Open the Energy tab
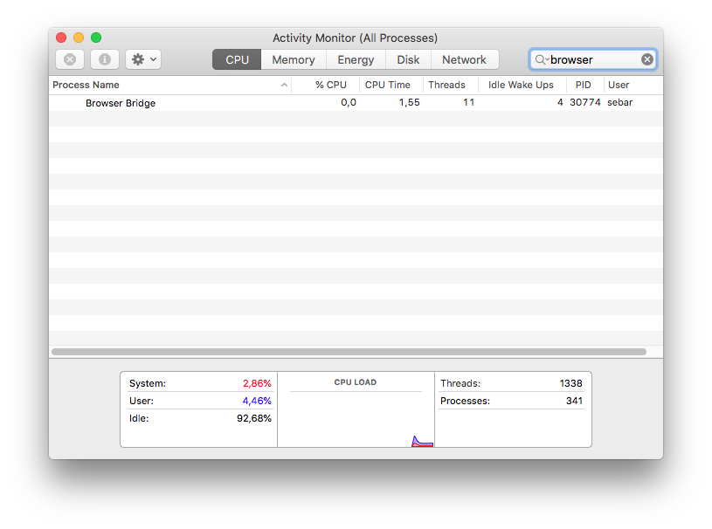The height and width of the screenshot is (529, 712). (356, 59)
